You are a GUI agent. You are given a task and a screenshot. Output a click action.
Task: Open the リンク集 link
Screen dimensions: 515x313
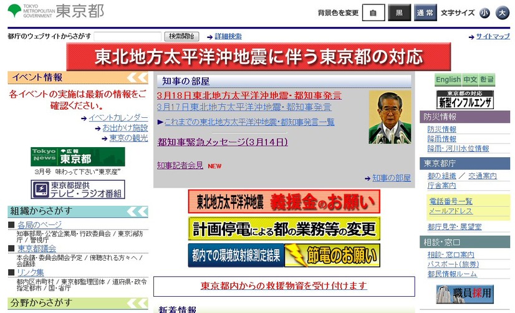coord(30,272)
